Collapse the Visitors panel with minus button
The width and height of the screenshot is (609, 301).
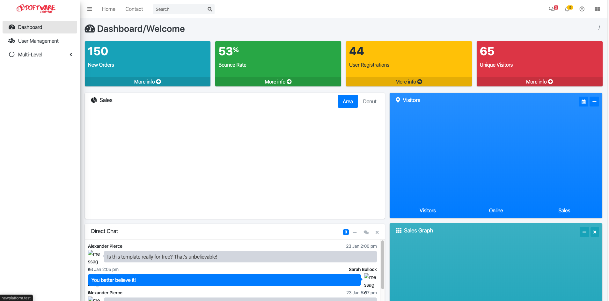click(595, 101)
